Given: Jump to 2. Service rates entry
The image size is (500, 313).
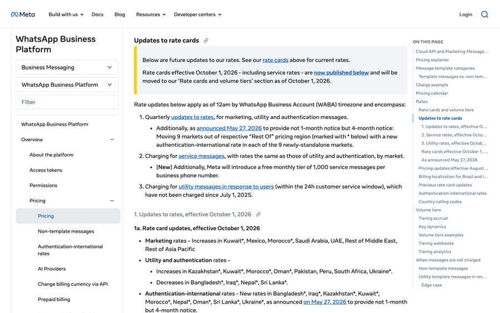Looking at the screenshot, I should pos(454,135).
